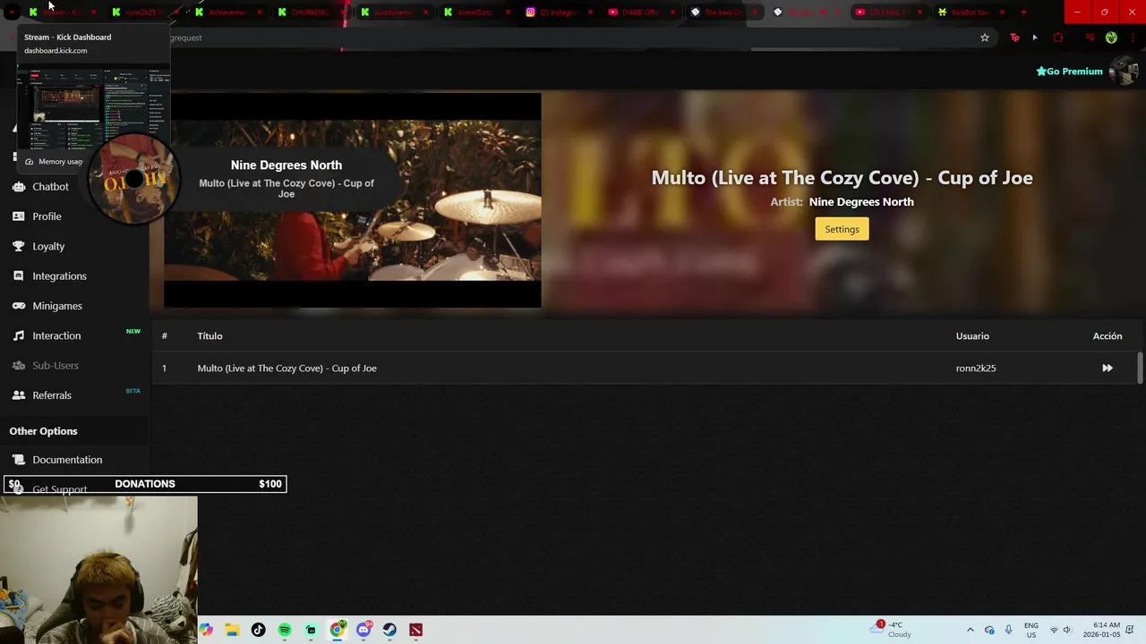1146x644 pixels.
Task: Switch to the KickBot browser tab
Action: (x=971, y=12)
